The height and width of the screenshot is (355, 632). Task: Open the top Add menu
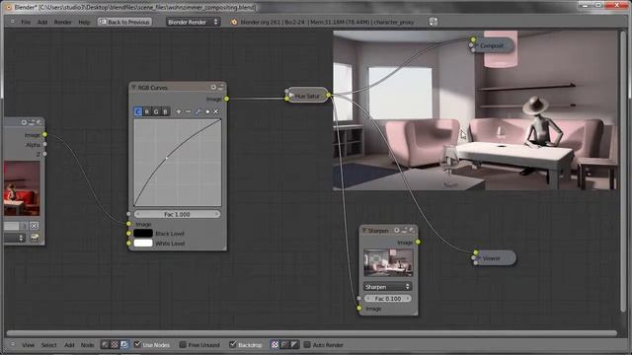(42, 22)
